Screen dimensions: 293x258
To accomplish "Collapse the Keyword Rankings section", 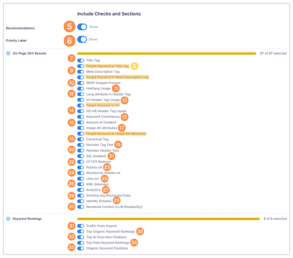I will tap(8, 219).
